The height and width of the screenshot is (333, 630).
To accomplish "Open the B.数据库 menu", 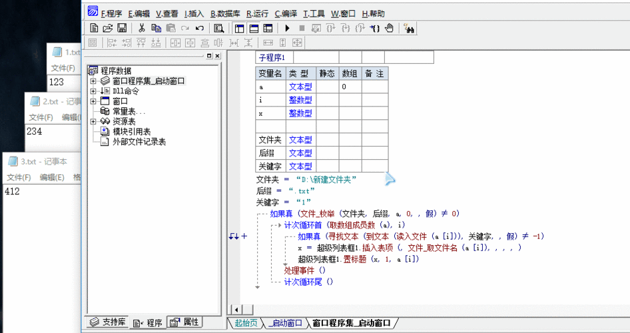I will (225, 14).
